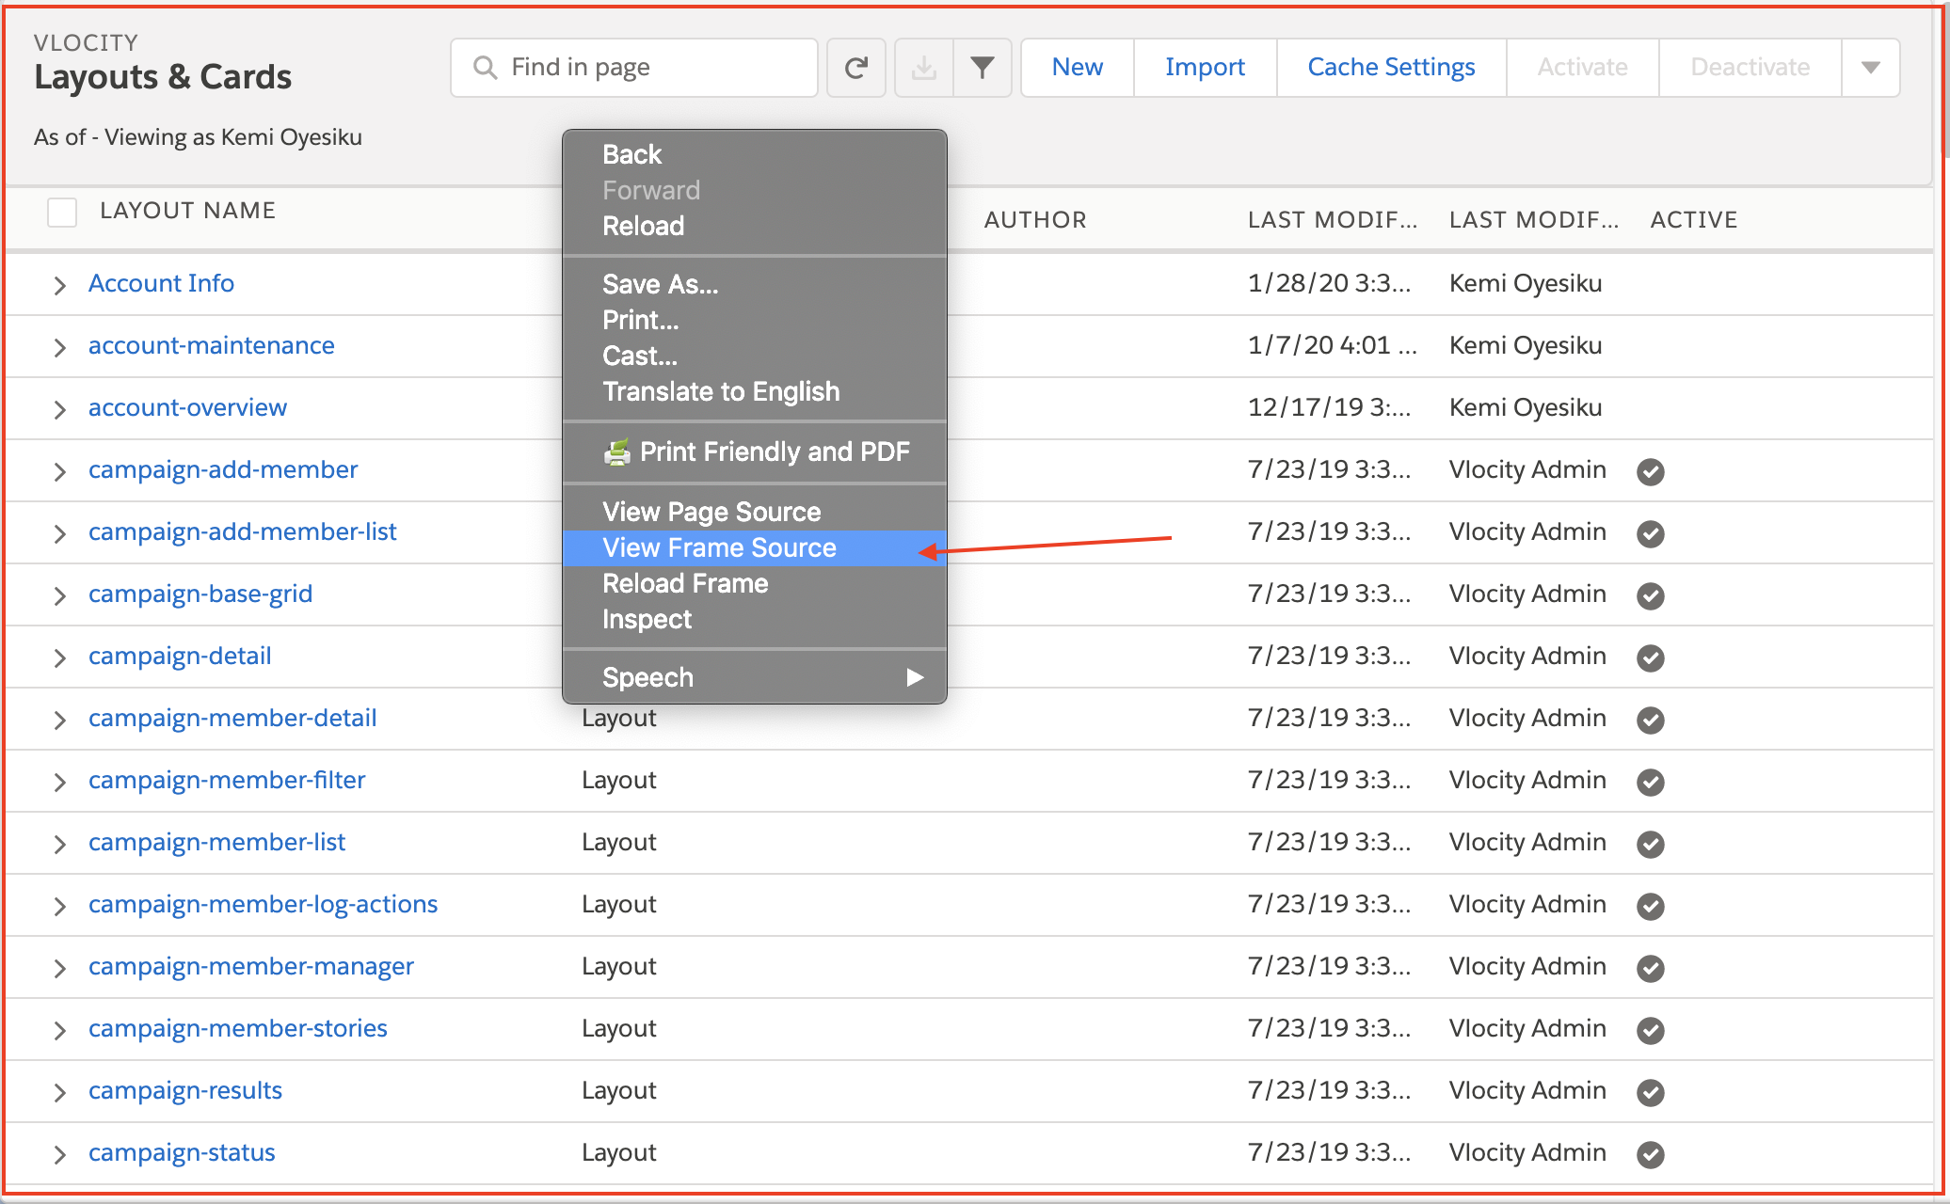Expand the campaign-add-member-list row
This screenshot has width=1950, height=1204.
(59, 533)
